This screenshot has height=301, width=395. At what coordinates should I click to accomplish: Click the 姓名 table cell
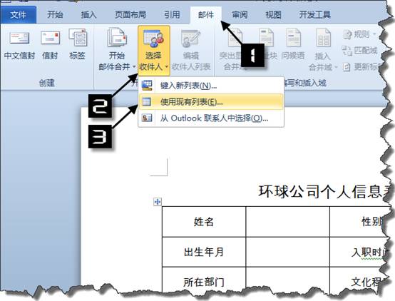click(x=204, y=222)
